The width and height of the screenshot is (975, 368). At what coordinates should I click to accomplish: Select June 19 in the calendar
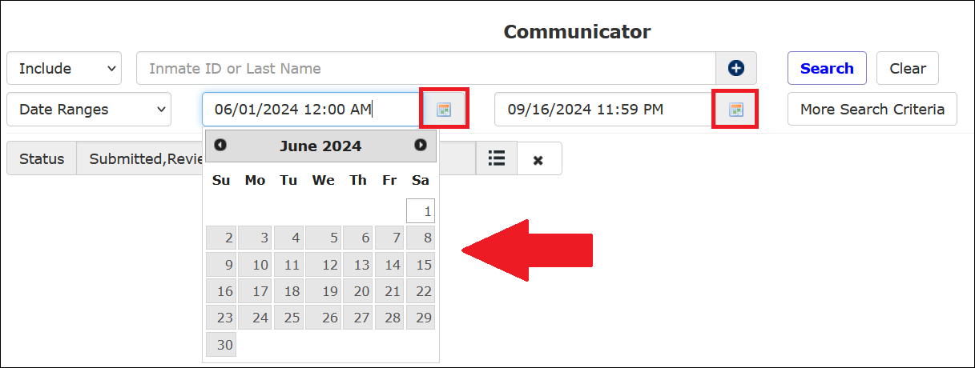pyautogui.click(x=324, y=291)
